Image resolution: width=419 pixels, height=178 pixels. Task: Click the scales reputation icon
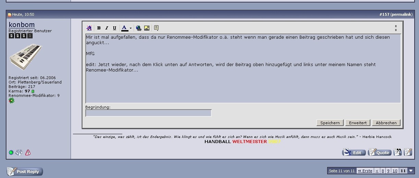pos(19,152)
